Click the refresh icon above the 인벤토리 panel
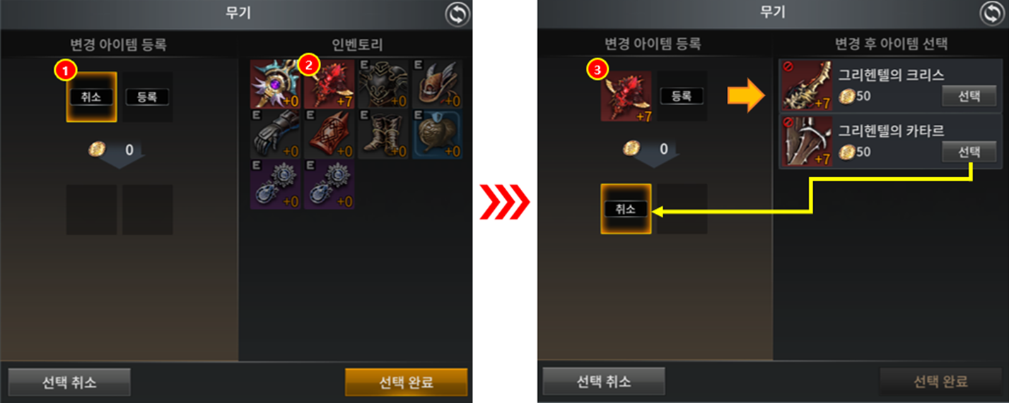This screenshot has height=403, width=1009. [x=457, y=13]
